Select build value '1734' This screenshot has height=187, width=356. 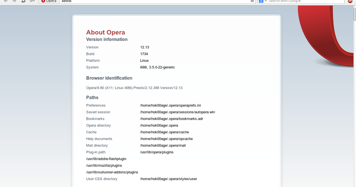click(x=144, y=54)
